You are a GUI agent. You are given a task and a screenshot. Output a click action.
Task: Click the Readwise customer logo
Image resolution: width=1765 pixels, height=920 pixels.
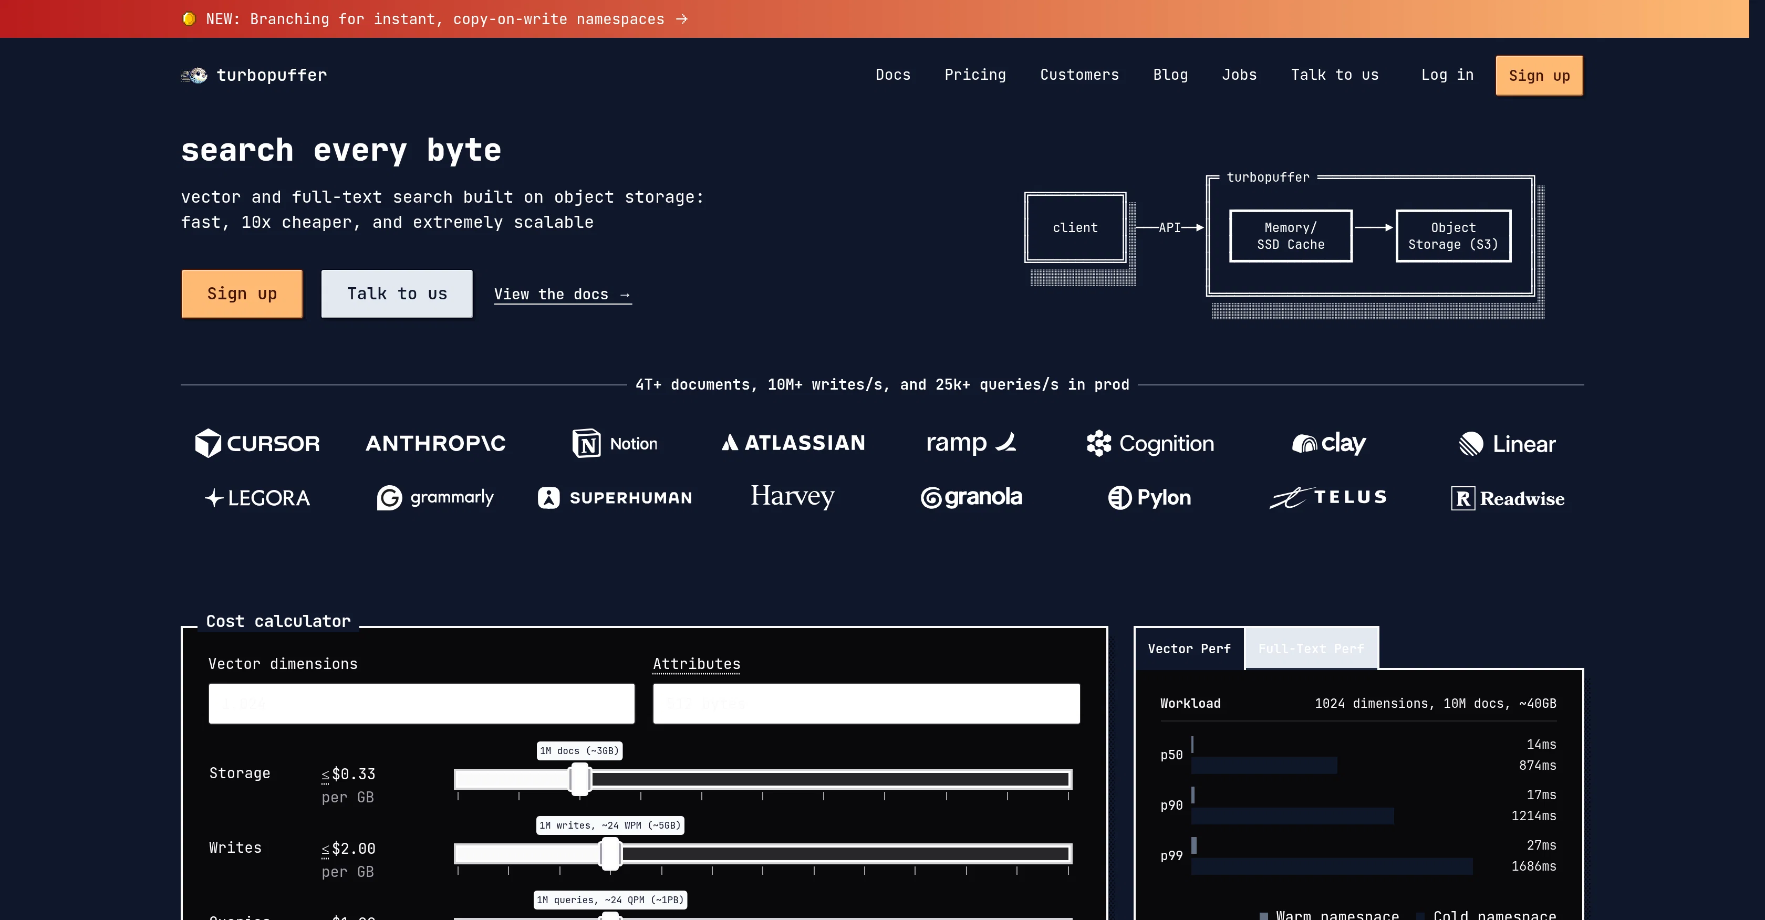[x=1508, y=498]
